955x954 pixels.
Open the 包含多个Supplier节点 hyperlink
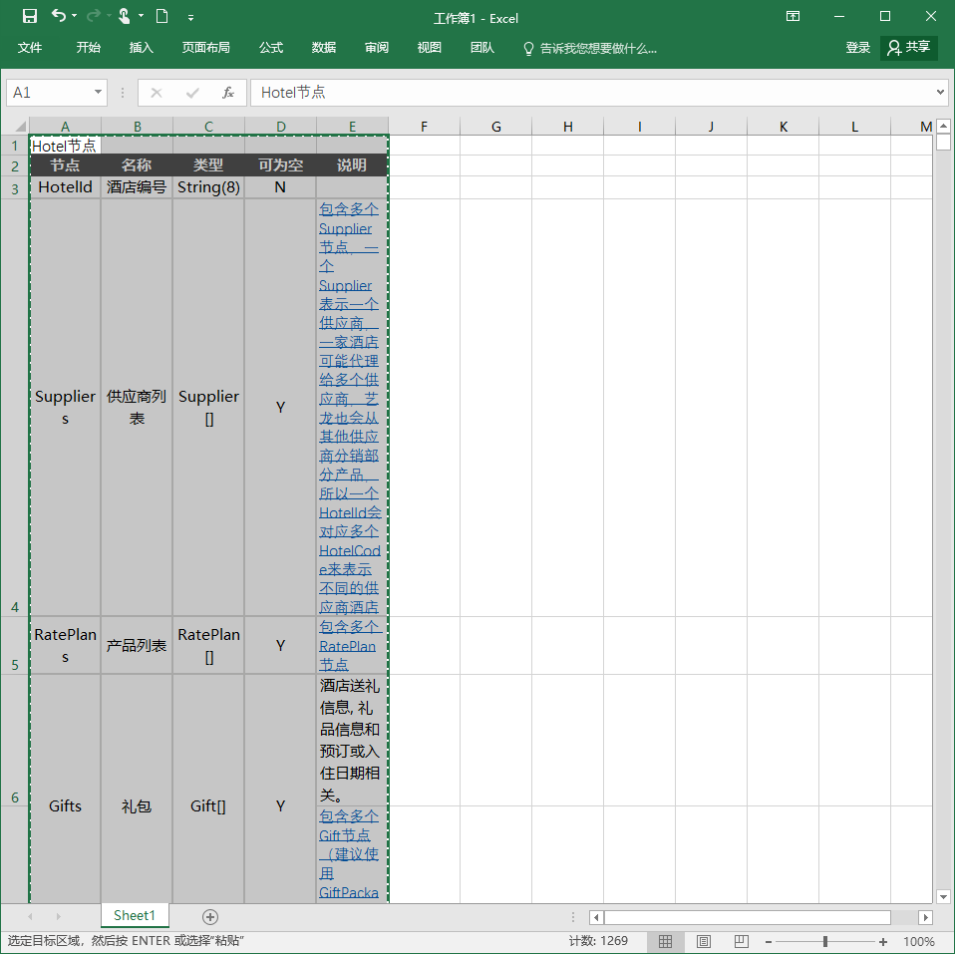[350, 407]
